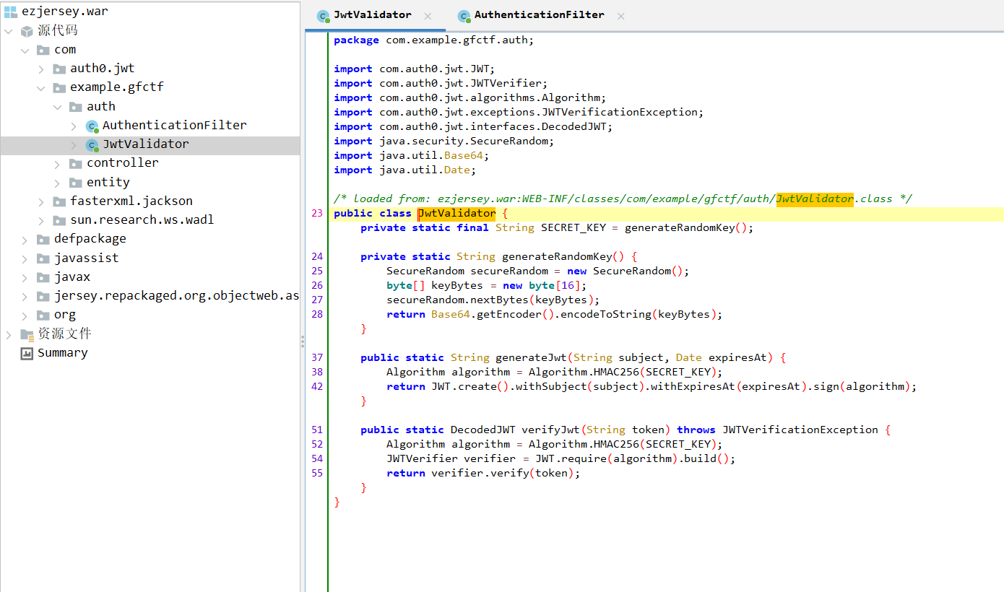Expand the 资源文件 resources node
Screen dimensions: 1004x592
pyautogui.click(x=9, y=334)
